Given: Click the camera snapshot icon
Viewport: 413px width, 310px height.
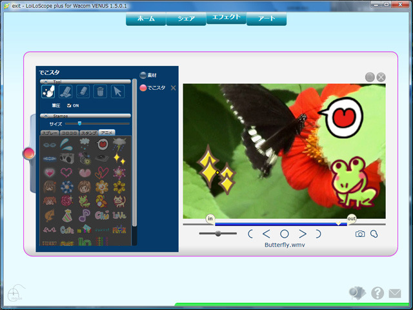Looking at the screenshot, I should pos(360,234).
